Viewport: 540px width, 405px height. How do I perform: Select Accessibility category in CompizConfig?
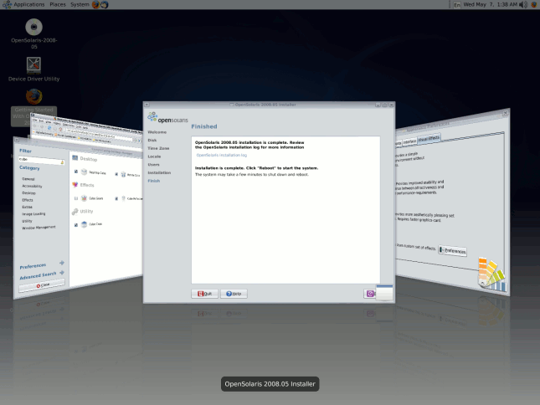tap(32, 186)
